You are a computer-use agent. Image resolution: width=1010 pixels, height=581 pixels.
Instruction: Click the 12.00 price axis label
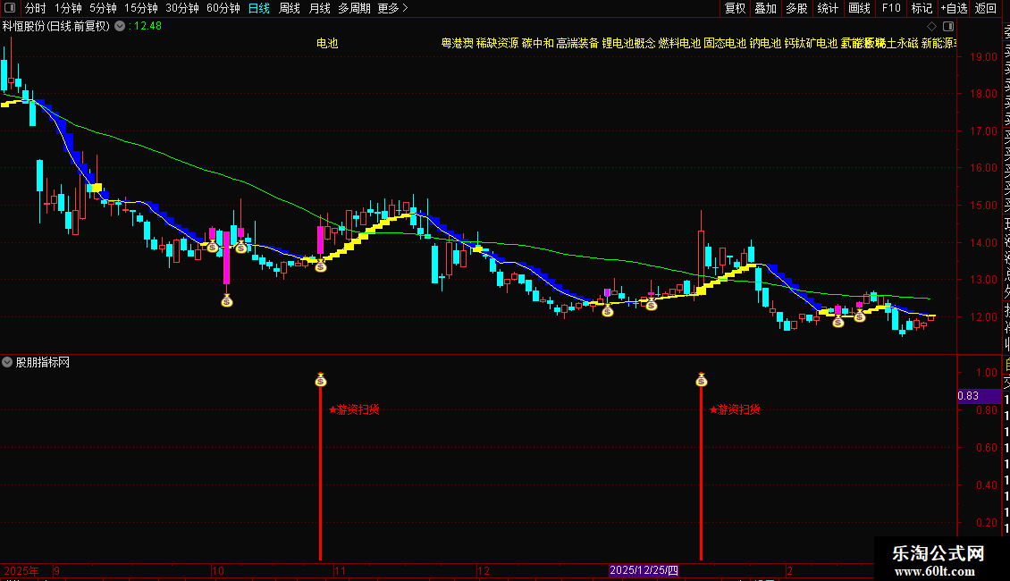pos(983,317)
